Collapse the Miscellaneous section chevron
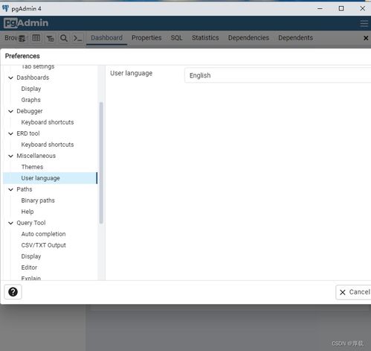Screen dimensions: 371x351 tap(10, 156)
